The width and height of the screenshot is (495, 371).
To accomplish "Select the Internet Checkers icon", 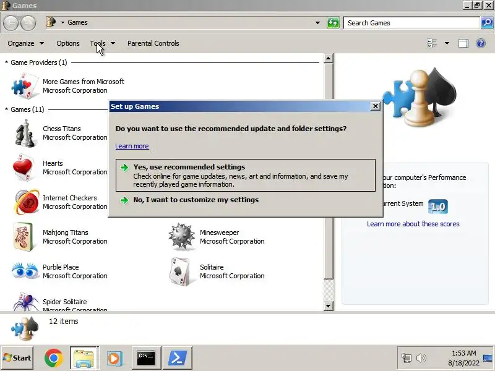I will [27, 202].
